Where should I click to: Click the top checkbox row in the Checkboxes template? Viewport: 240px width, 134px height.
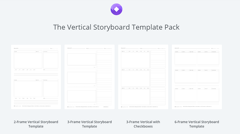click(x=135, y=51)
